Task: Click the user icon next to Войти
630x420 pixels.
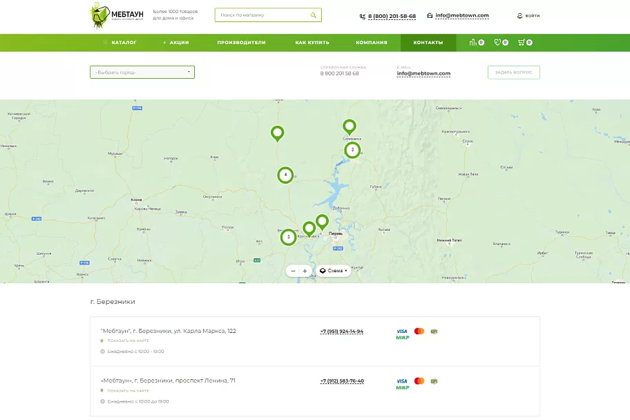Action: [519, 16]
